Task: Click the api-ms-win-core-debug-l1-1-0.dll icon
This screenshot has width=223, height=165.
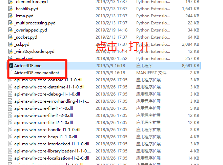Action: click(x=10, y=94)
